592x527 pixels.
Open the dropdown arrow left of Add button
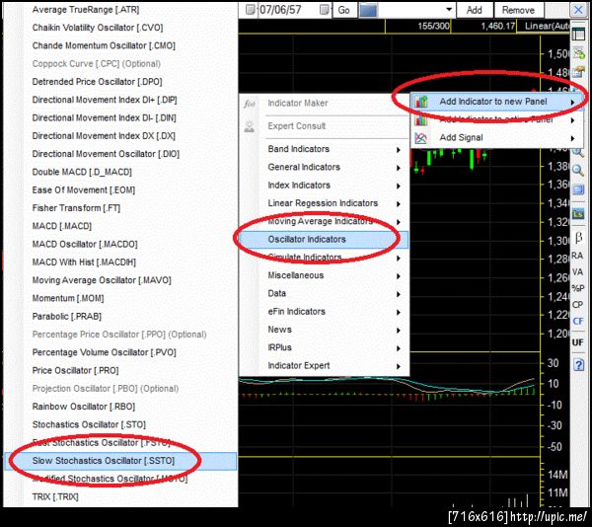click(449, 10)
